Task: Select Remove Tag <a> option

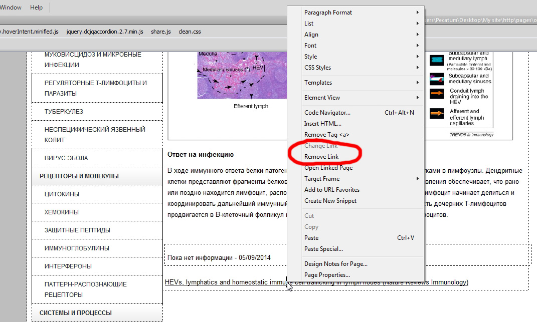Action: click(326, 135)
